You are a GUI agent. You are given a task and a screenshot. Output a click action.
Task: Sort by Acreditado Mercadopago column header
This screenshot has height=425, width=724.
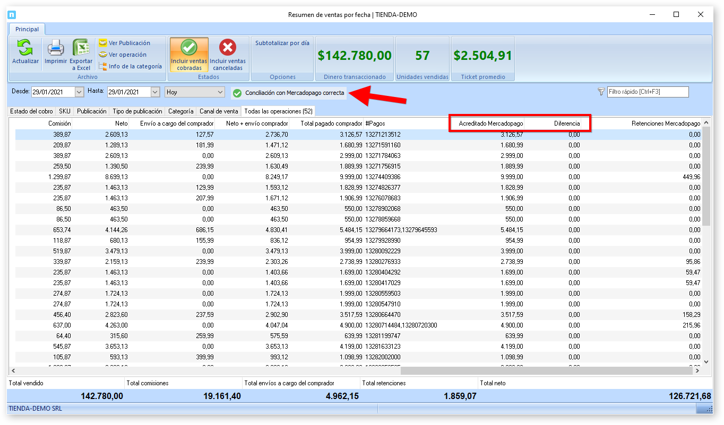pos(490,123)
